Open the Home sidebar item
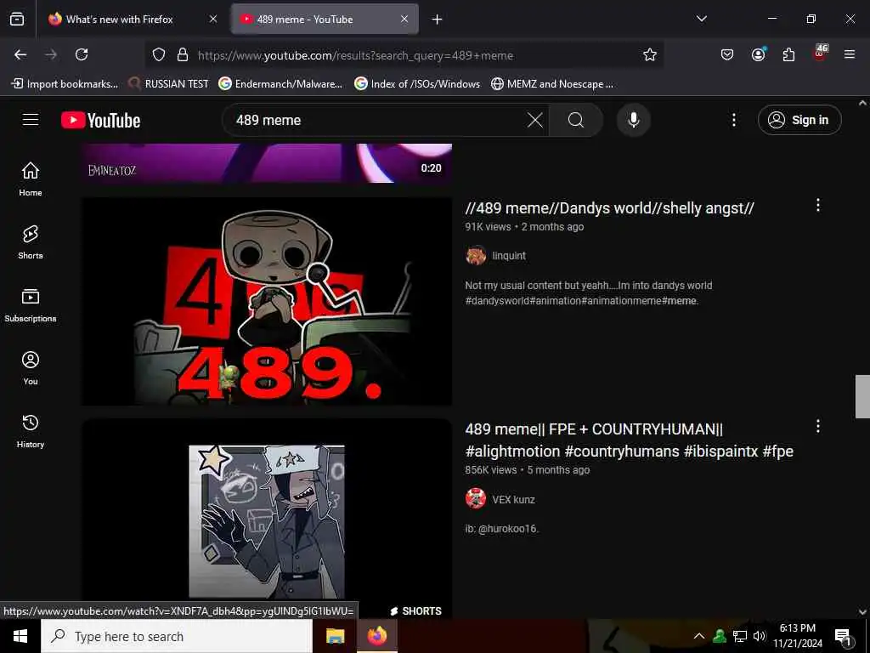870x653 pixels. pos(31,179)
